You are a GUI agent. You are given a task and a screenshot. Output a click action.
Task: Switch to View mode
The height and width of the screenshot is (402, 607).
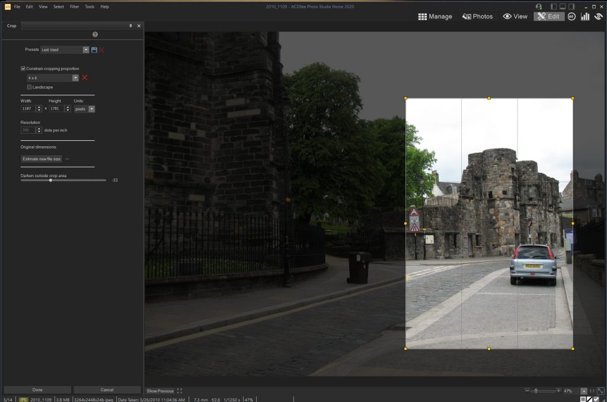point(515,17)
